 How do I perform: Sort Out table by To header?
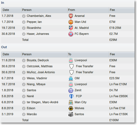click(x=88, y=54)
